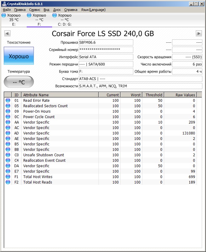This screenshot has width=206, height=252.
Task: Click the Прошивка field S8FM06.6
Action: 106,42
